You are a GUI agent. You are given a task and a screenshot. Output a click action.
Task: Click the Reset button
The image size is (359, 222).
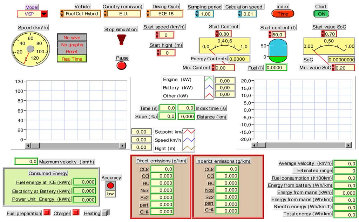pos(72,52)
